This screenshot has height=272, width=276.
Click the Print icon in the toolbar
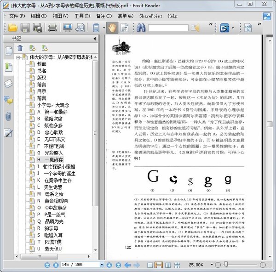52,28
